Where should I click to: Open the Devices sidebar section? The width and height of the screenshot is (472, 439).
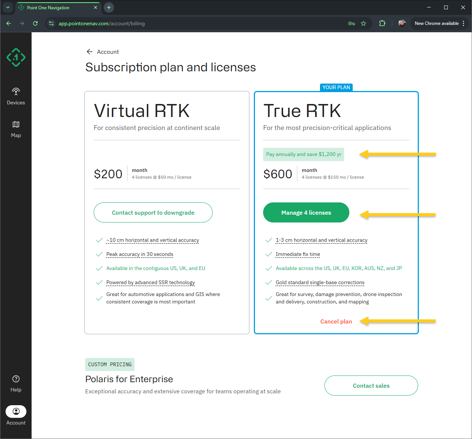(16, 96)
